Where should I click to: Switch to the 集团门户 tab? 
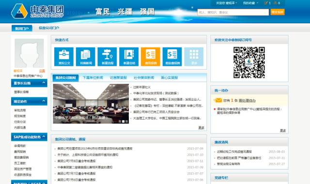tap(22, 28)
